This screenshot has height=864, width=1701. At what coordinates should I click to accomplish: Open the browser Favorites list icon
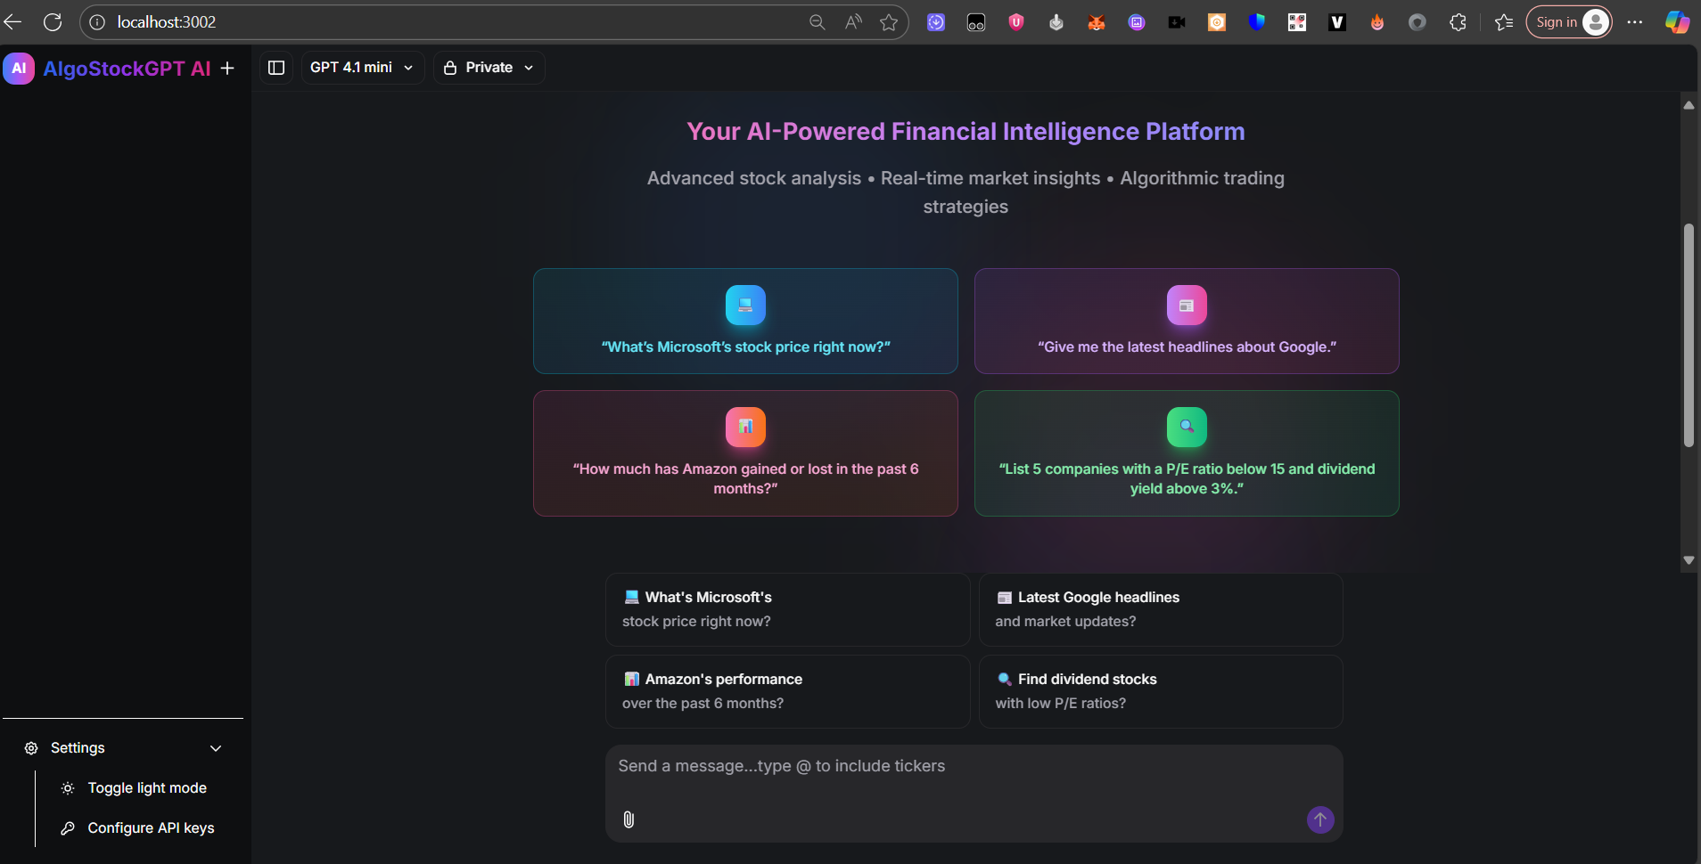point(1504,22)
